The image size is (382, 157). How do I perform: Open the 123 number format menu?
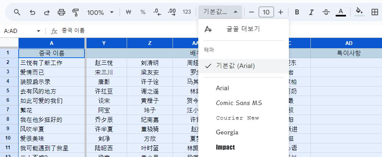tap(187, 12)
